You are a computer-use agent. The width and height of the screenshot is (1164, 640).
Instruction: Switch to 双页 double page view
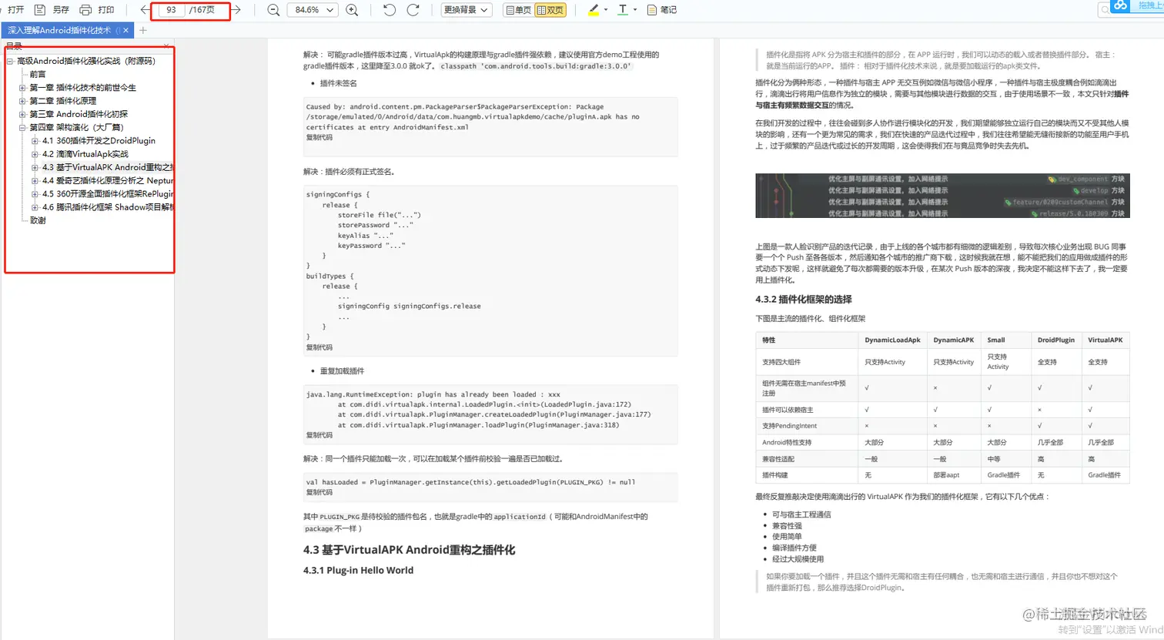coord(550,10)
